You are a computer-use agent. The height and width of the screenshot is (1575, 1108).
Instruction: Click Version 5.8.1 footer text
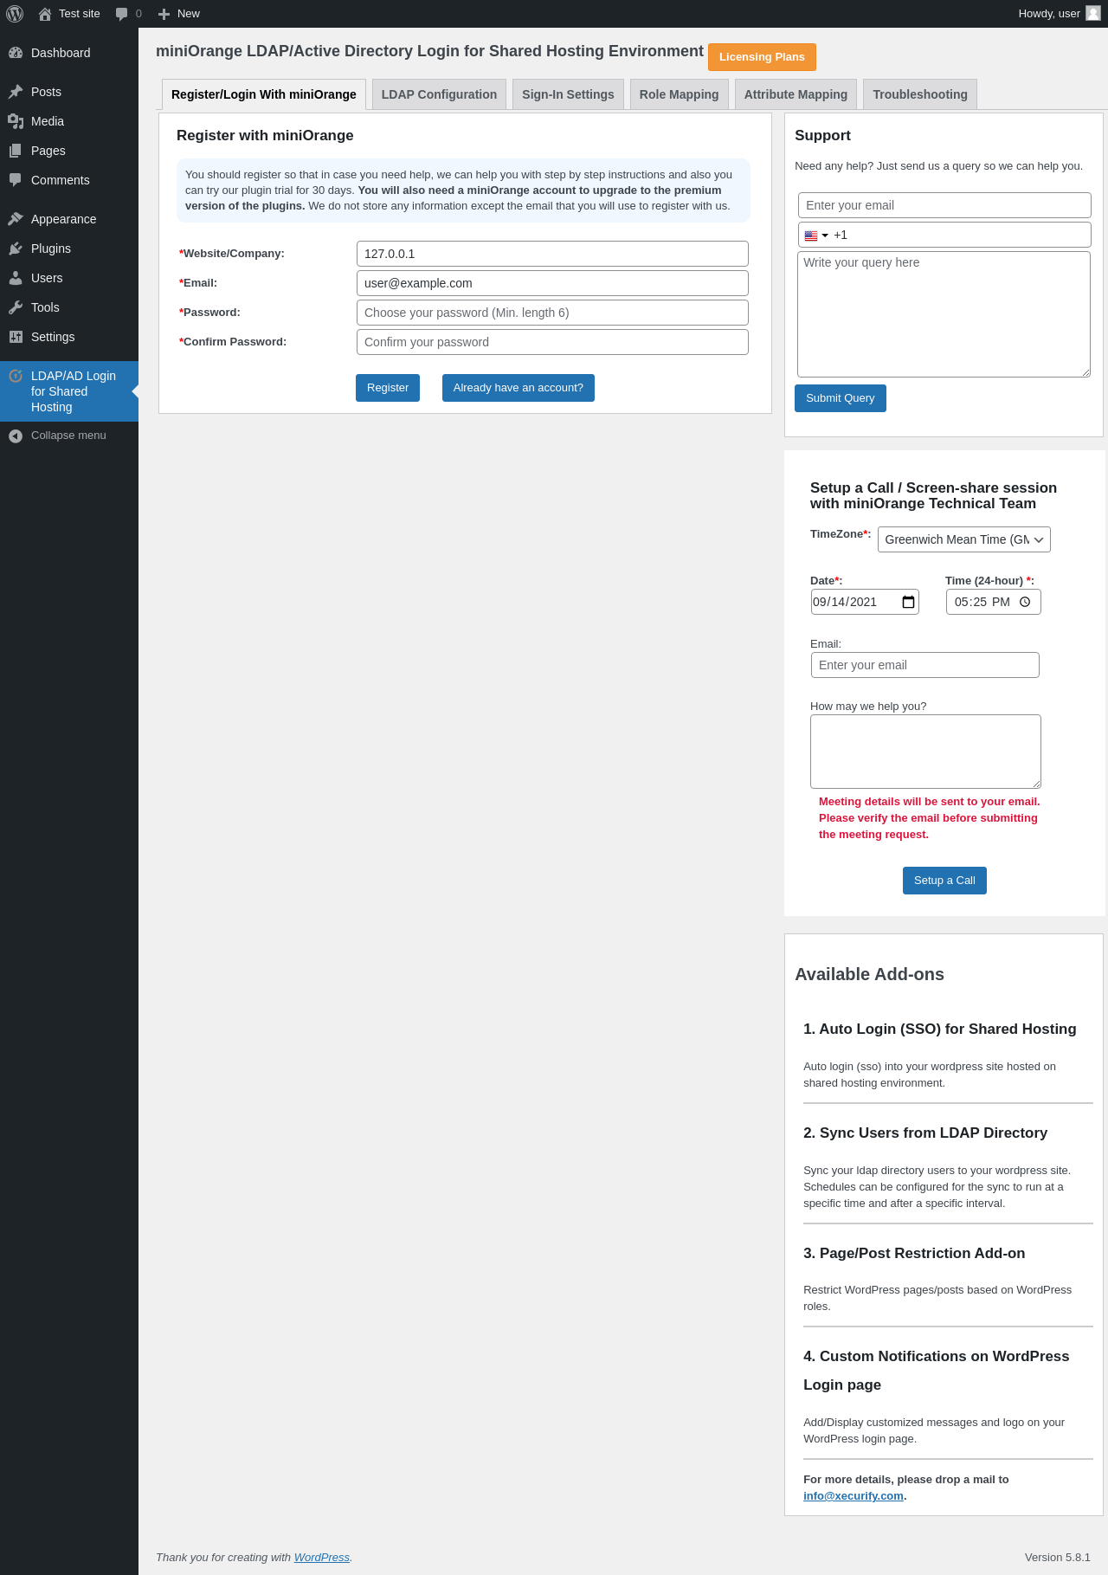click(1058, 1557)
